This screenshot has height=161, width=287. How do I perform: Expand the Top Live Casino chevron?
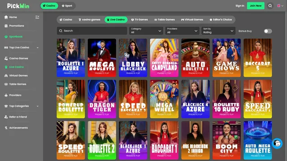click(38, 48)
